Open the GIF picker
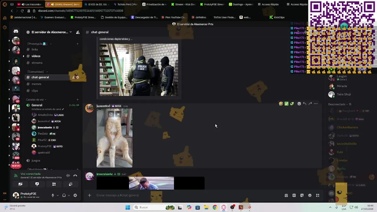 click(294, 195)
